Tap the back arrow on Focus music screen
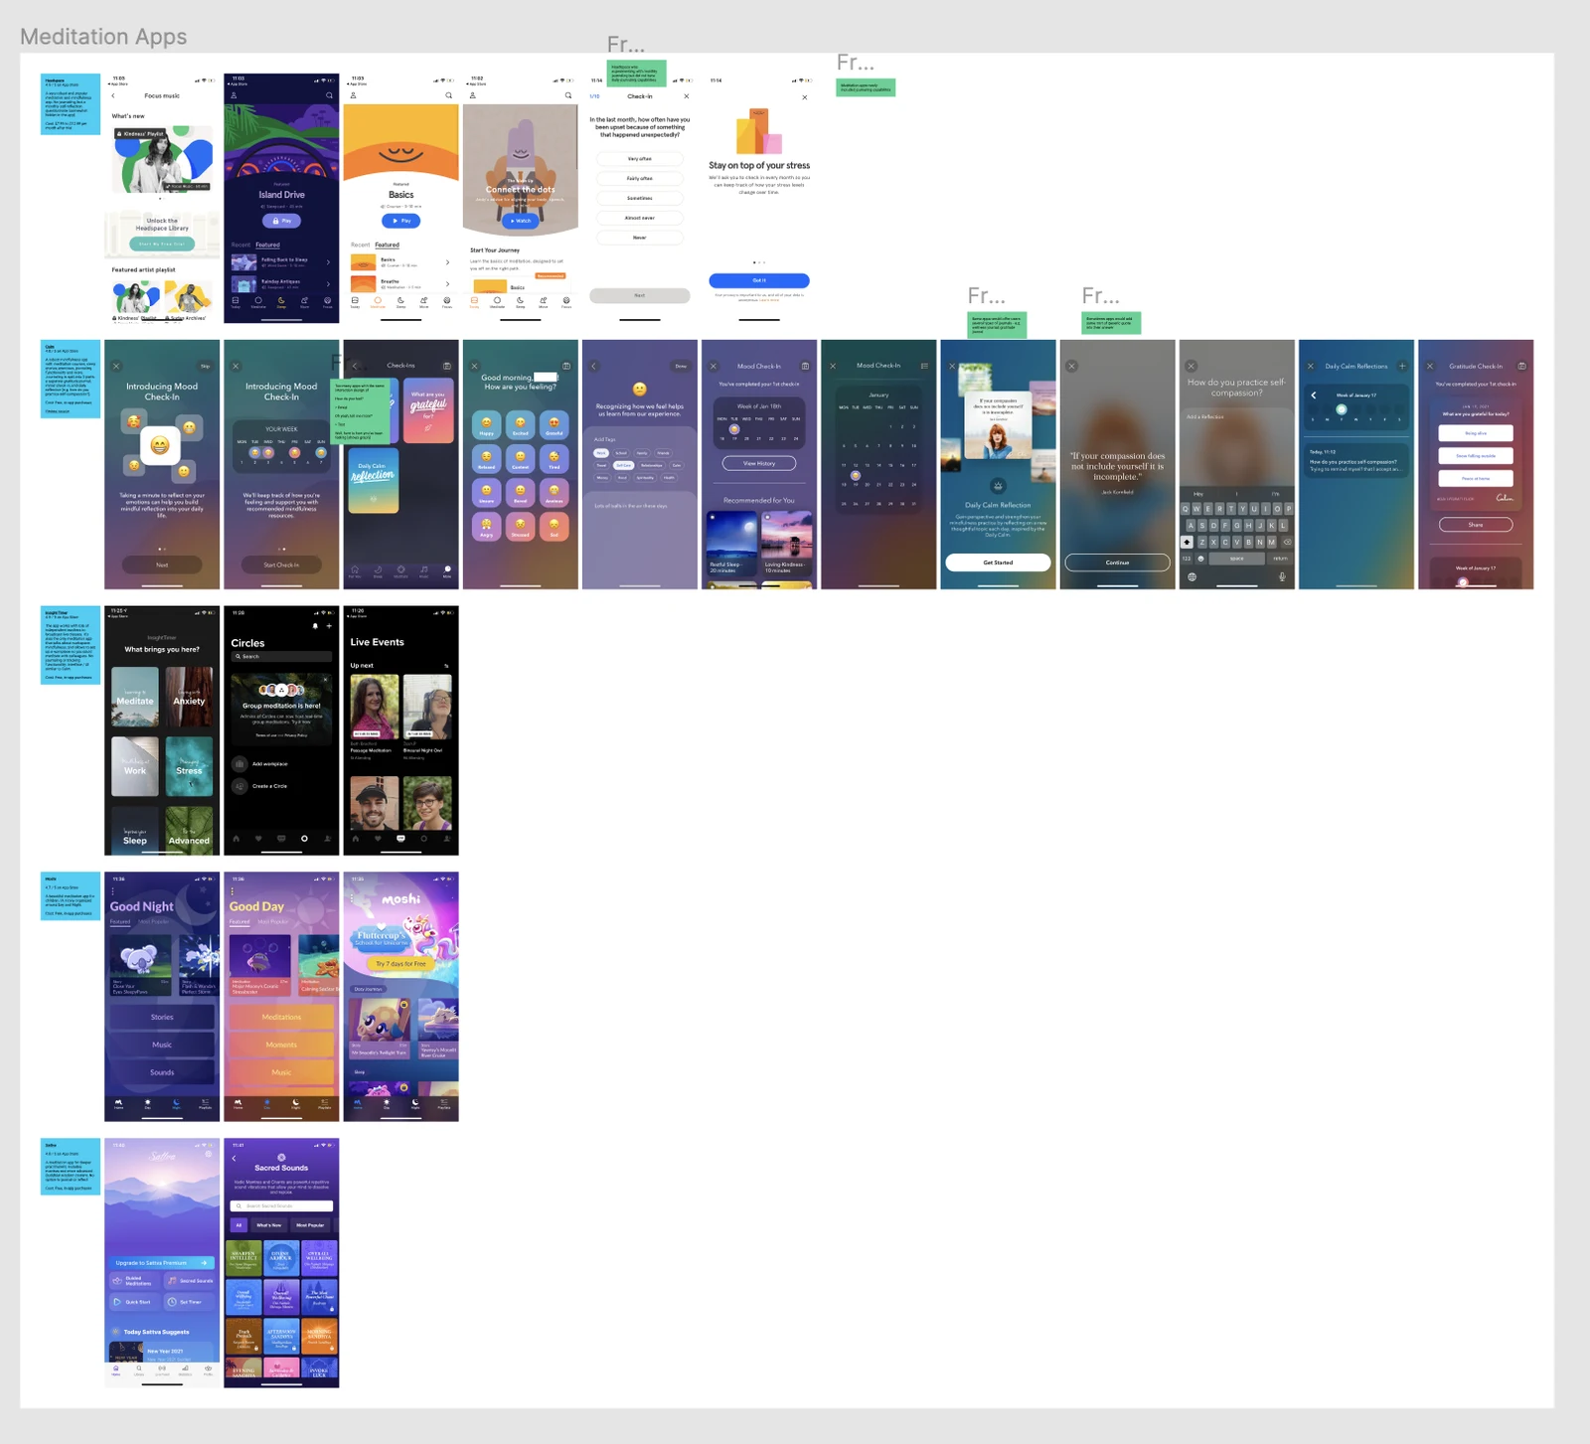Viewport: 1590px width, 1444px height. pyautogui.click(x=114, y=96)
